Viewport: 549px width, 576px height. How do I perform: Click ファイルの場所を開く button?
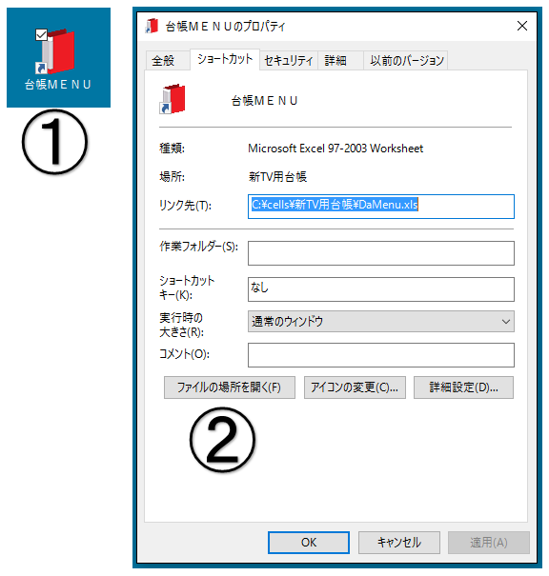pyautogui.click(x=230, y=387)
